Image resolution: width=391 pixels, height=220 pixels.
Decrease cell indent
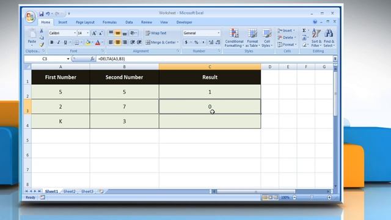[133, 42]
